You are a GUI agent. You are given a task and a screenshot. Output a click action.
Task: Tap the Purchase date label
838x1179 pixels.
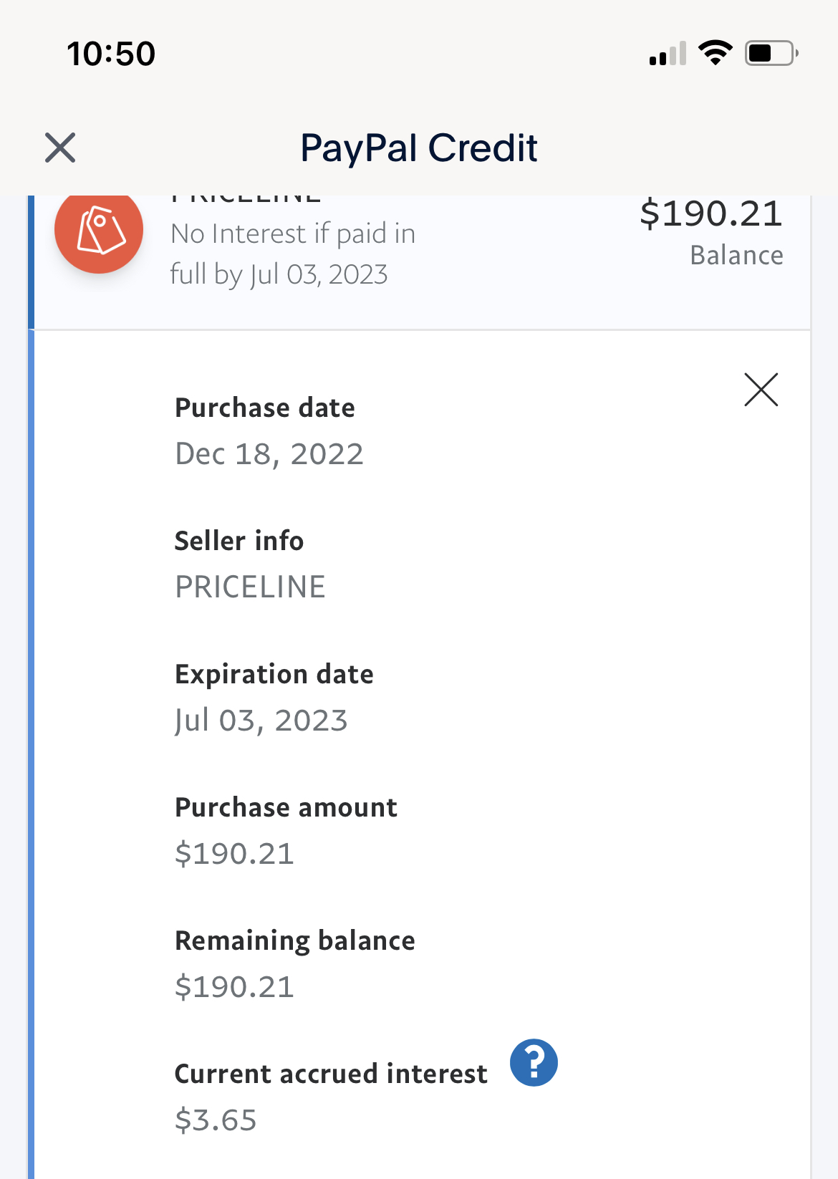265,408
